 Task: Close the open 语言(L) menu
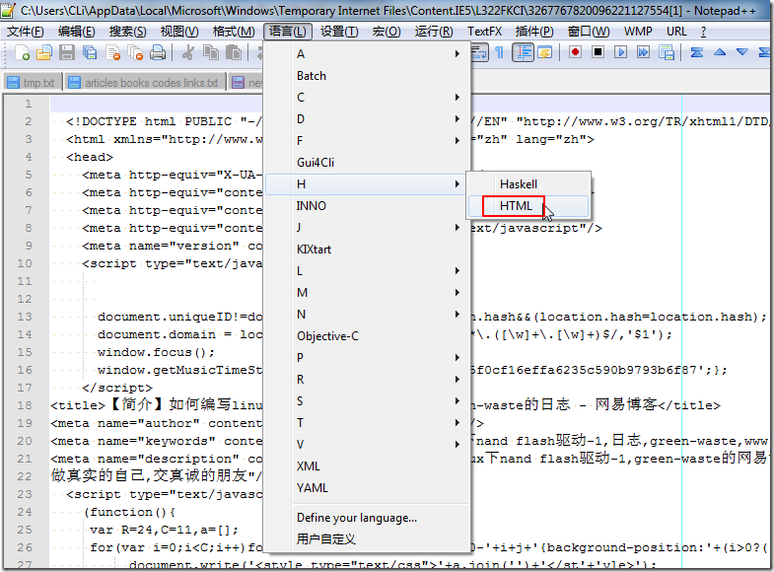pyautogui.click(x=287, y=32)
